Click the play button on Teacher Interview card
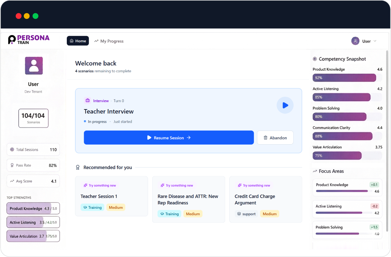The height and width of the screenshot is (257, 391). point(285,105)
